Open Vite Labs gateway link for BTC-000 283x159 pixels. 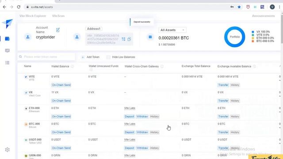[130, 124]
